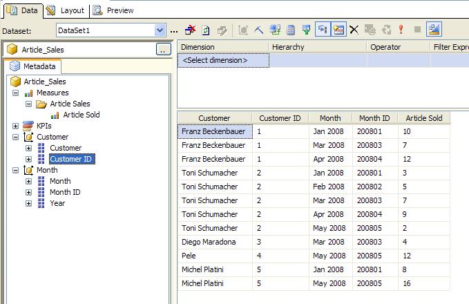Select the Article_Sales cube root in tree
Screen dimensions: 469x304
[x=45, y=82]
